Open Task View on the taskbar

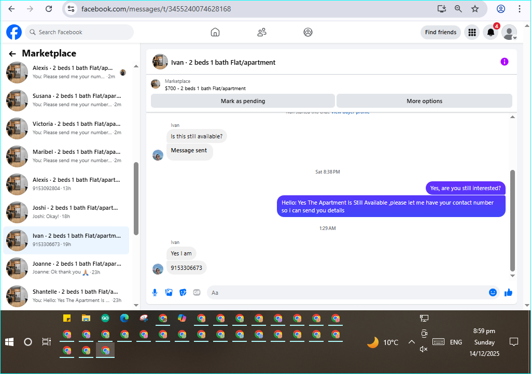[46, 342]
